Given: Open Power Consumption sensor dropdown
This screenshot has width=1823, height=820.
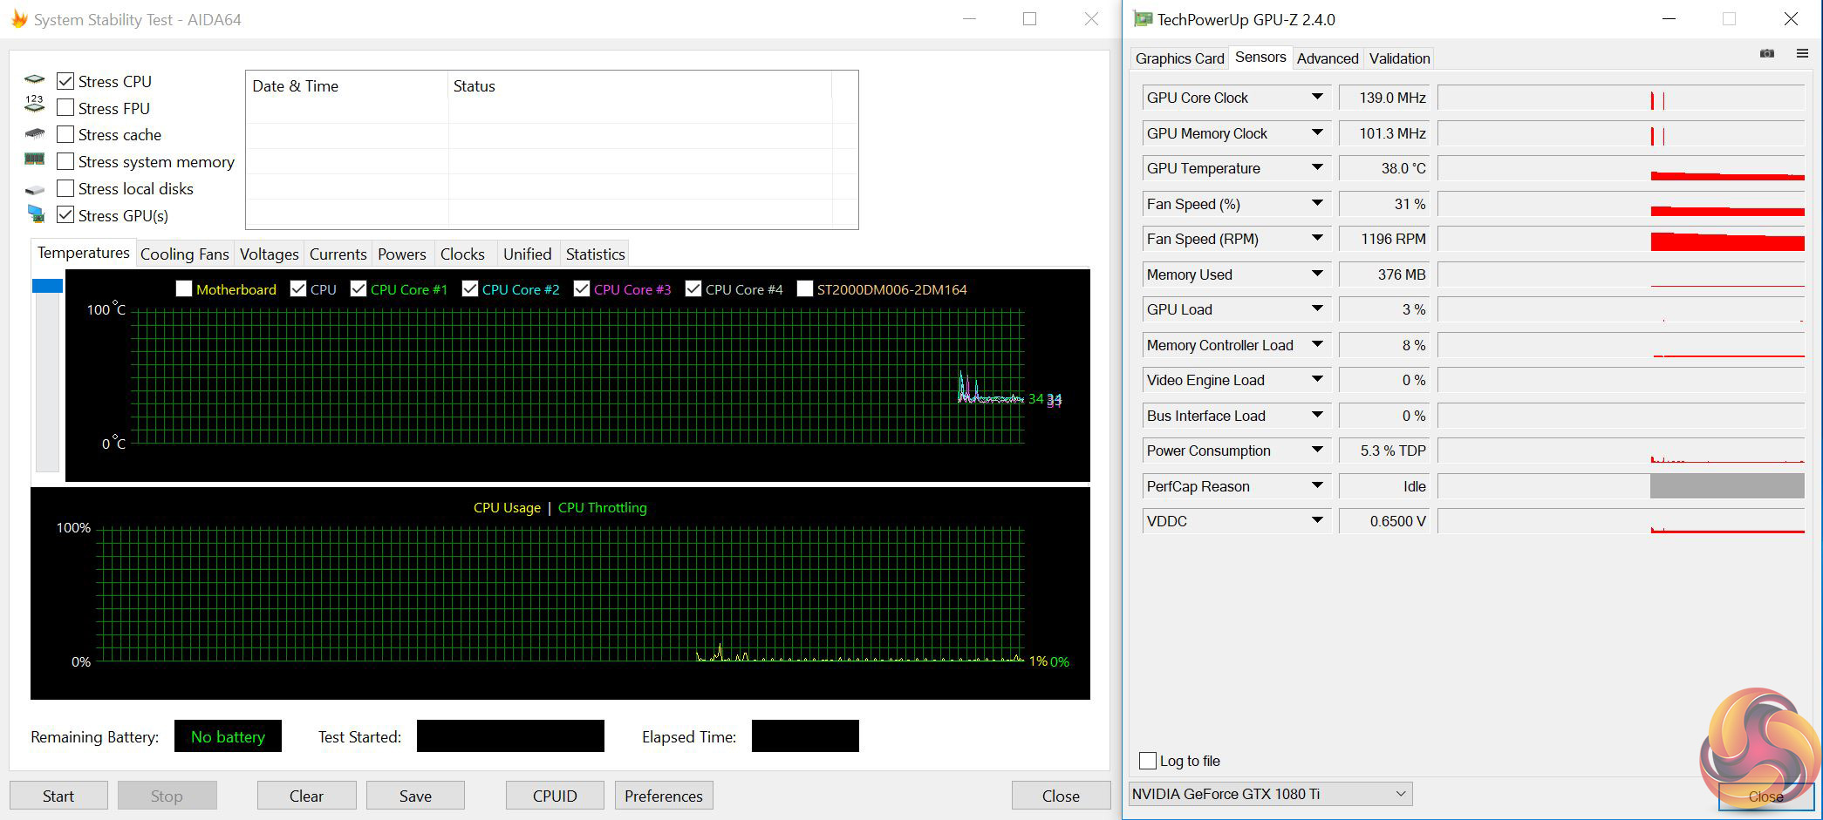Looking at the screenshot, I should [1317, 450].
